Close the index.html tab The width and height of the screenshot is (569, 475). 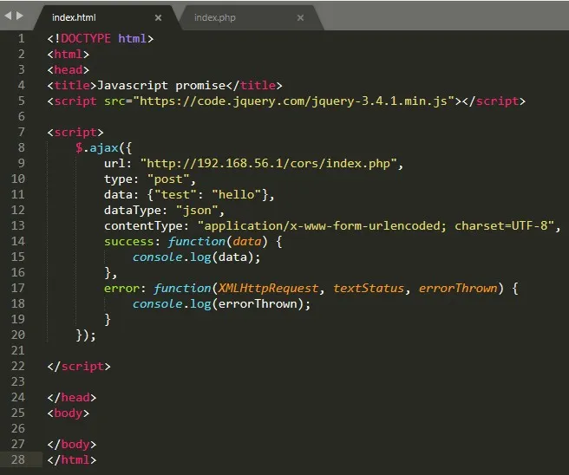click(158, 17)
